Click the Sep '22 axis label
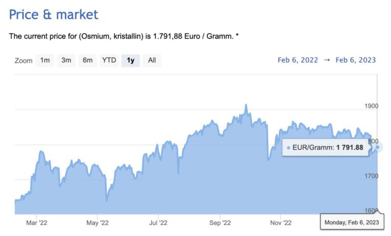This screenshot has height=236, width=391. click(220, 222)
